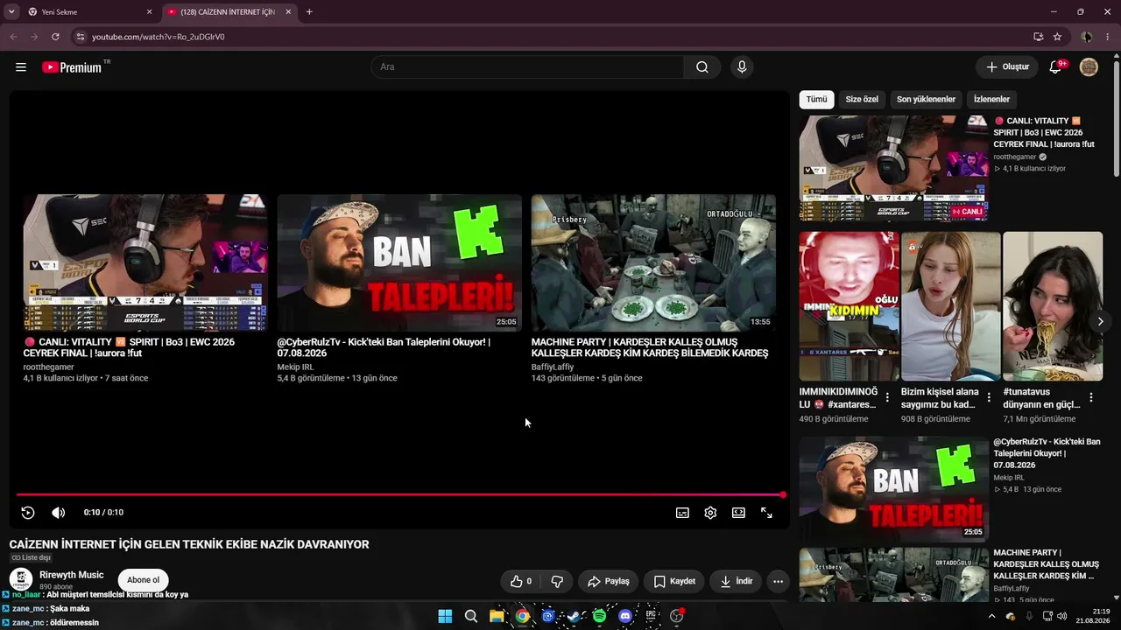Select the Son yüklenenler filter chip
This screenshot has width=1121, height=630.
tap(926, 100)
